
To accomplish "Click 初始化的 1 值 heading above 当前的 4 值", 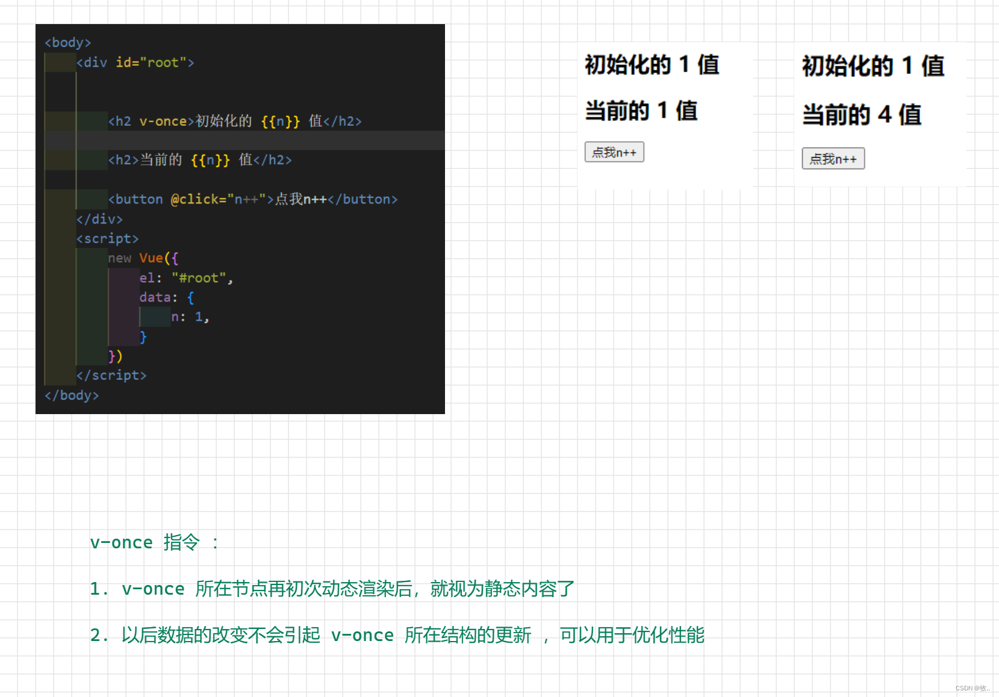I will coord(873,66).
